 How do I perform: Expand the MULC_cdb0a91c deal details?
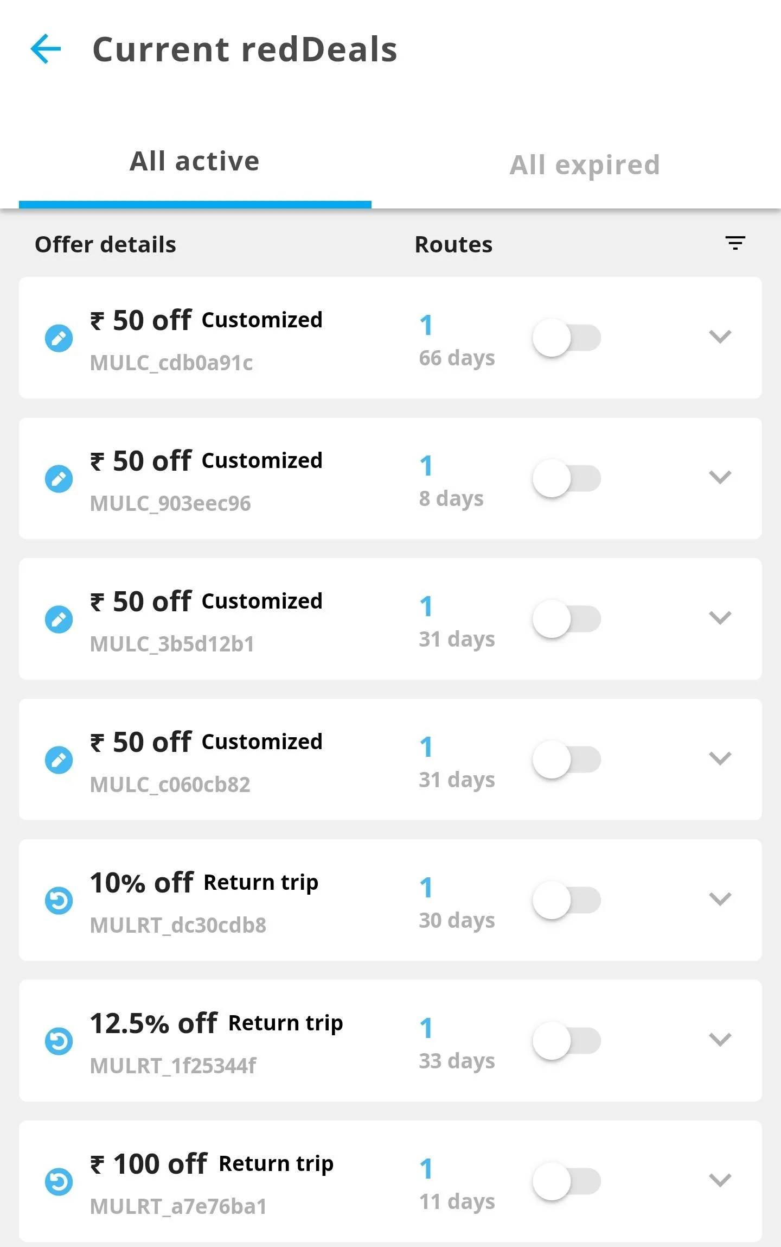tap(720, 337)
